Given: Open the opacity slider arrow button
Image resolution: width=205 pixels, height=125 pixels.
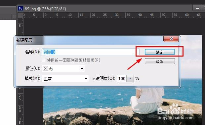Looking at the screenshot, I should [x=130, y=78].
